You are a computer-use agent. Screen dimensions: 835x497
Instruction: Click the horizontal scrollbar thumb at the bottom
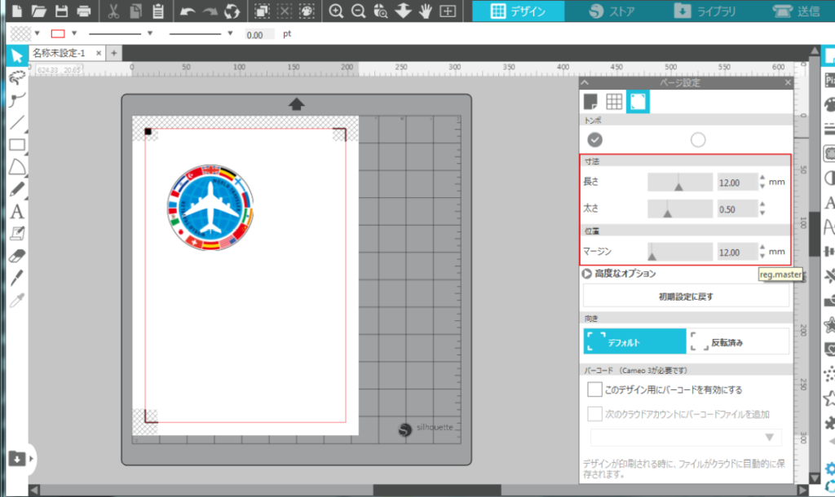437,490
